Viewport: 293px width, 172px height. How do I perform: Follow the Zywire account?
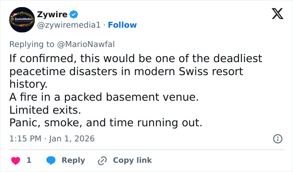[122, 25]
